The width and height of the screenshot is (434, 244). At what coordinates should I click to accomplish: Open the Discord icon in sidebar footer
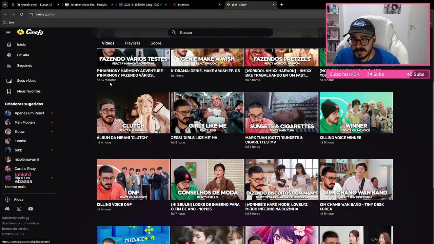[7, 209]
